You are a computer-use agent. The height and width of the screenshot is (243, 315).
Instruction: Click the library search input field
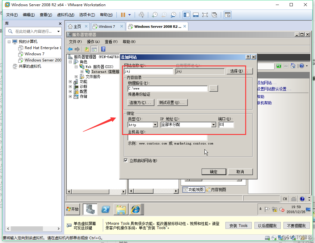(x=33, y=31)
